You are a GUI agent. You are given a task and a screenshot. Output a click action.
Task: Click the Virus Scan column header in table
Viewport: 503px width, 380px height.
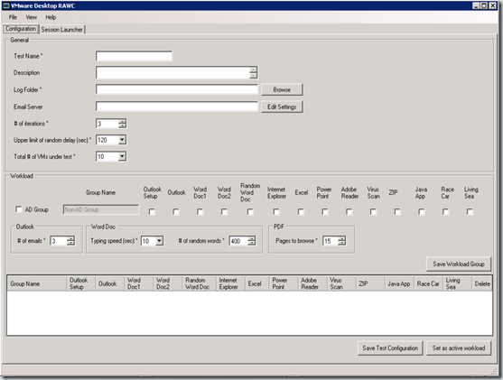click(341, 283)
